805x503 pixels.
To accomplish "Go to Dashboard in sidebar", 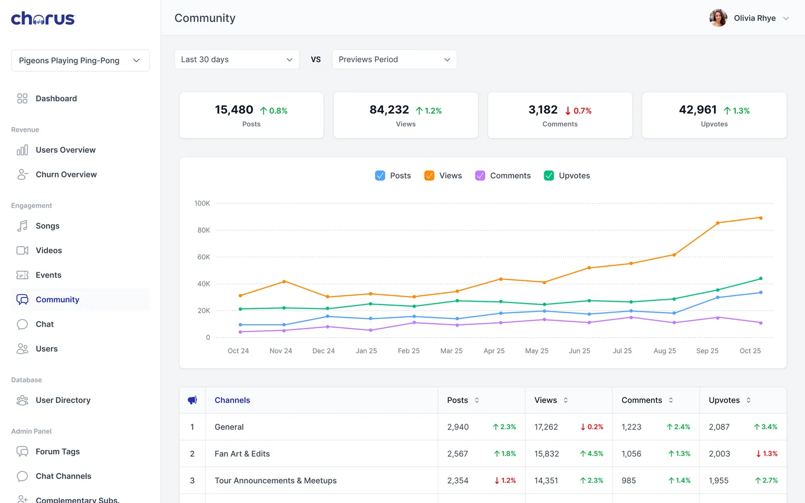I will pos(80,99).
